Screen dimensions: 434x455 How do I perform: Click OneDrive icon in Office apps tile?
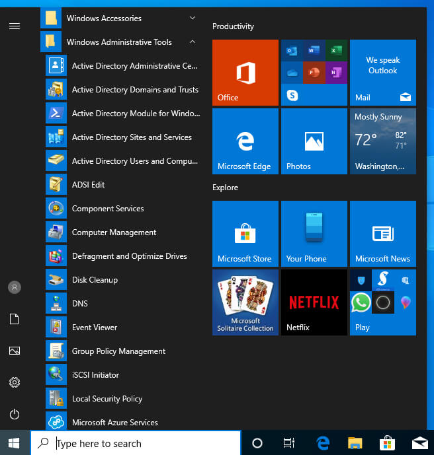pyautogui.click(x=292, y=73)
